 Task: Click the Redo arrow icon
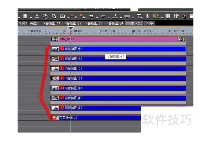tap(103, 16)
